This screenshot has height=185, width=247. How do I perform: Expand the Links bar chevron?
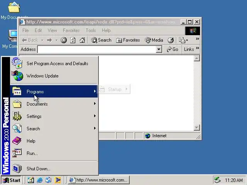197,48
